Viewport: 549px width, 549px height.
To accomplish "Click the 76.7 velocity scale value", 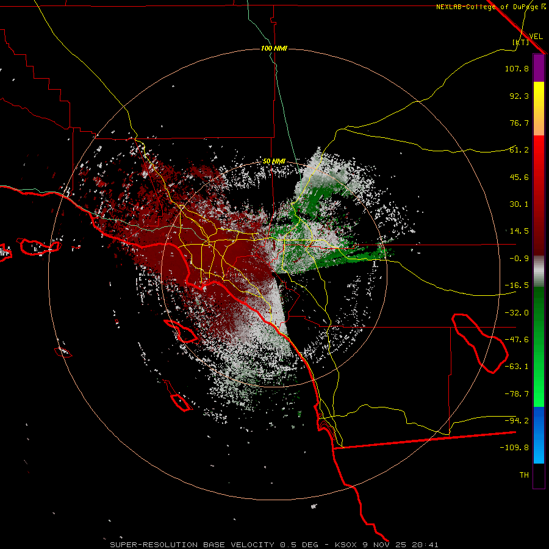I will pos(519,123).
